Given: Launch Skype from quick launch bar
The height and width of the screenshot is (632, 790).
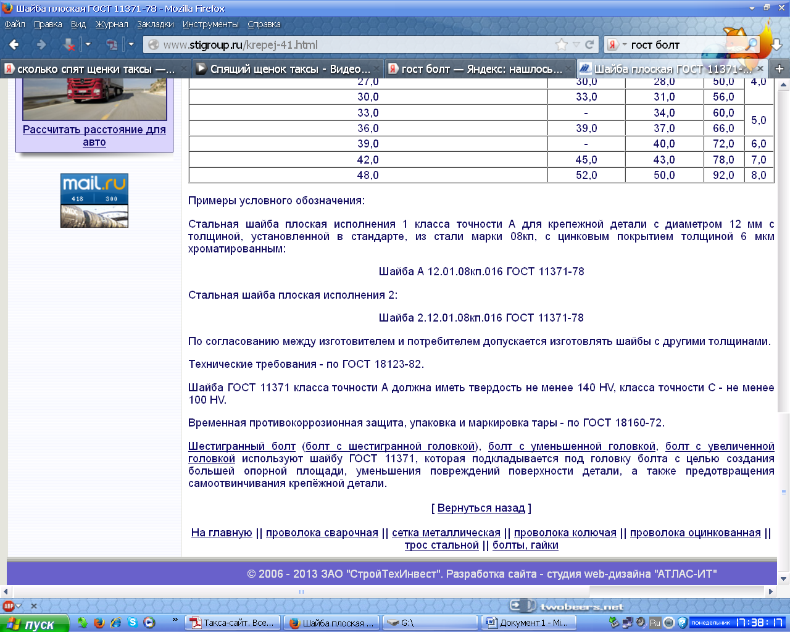Looking at the screenshot, I should point(132,623).
